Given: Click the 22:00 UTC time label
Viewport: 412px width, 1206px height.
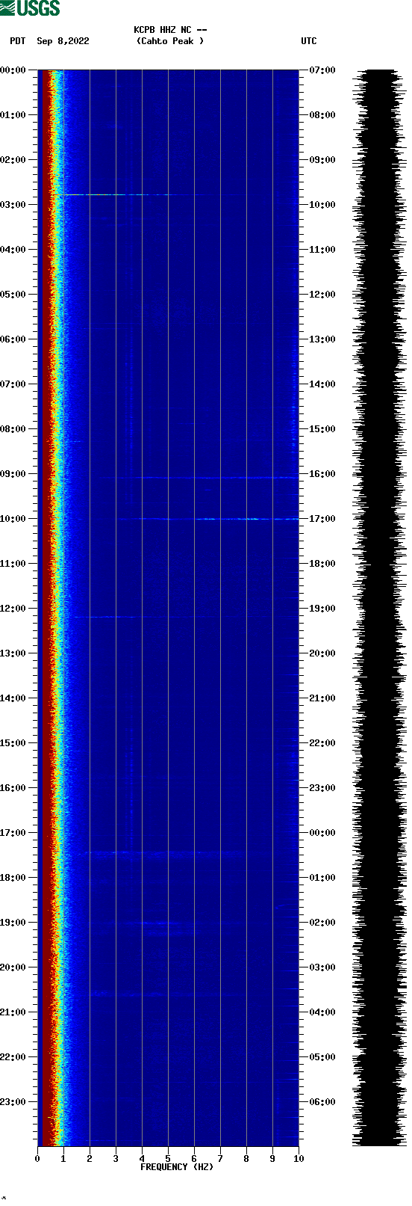Looking at the screenshot, I should tap(322, 743).
